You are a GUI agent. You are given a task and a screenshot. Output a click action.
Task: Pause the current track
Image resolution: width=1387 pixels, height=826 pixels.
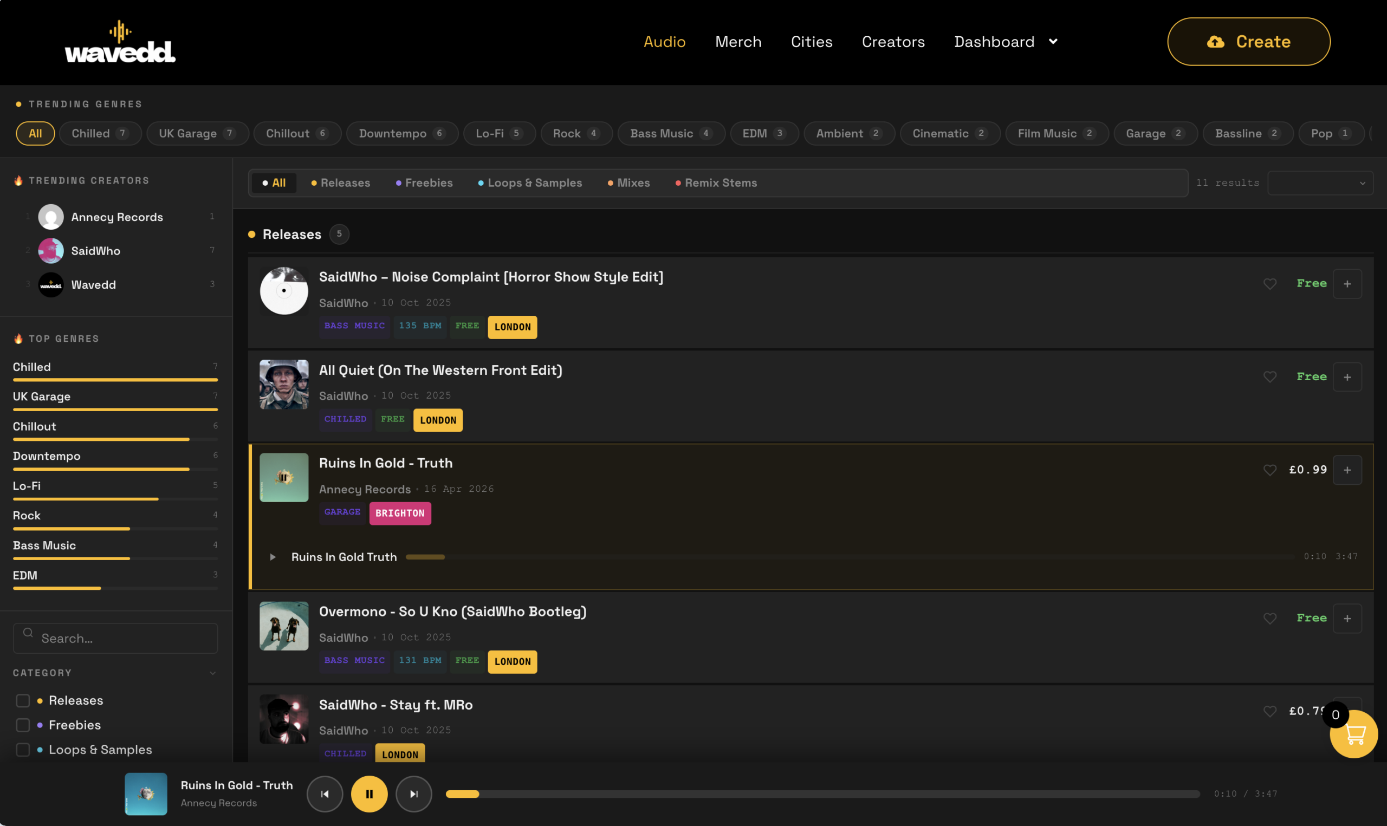coord(369,794)
